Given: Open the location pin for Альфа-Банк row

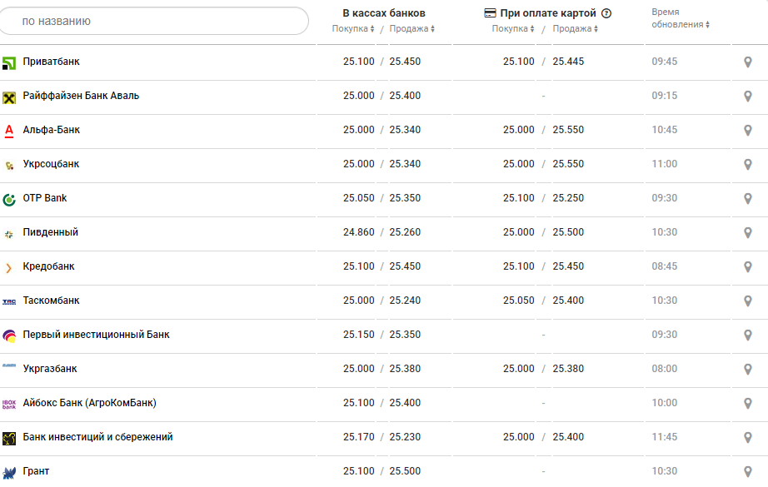Looking at the screenshot, I should 747,131.
